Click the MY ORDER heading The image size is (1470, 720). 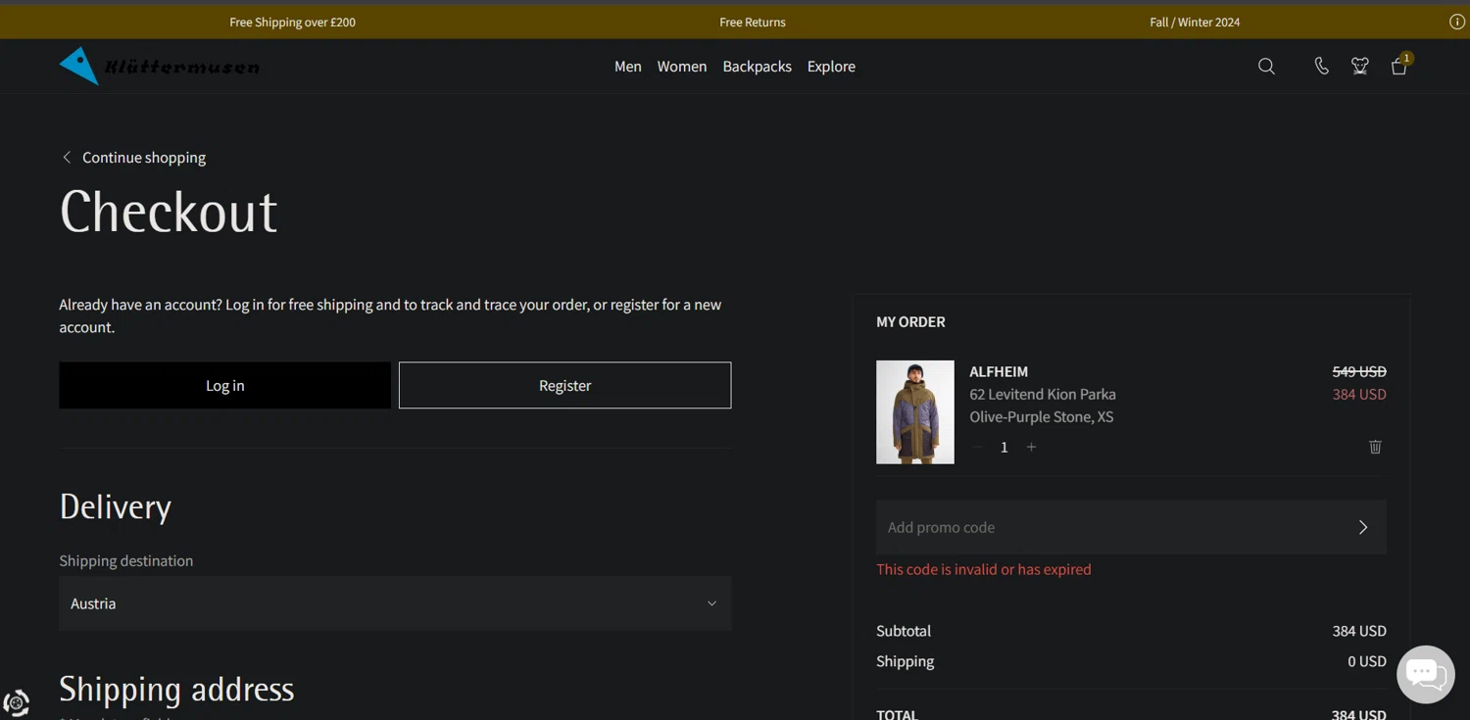[x=910, y=321]
